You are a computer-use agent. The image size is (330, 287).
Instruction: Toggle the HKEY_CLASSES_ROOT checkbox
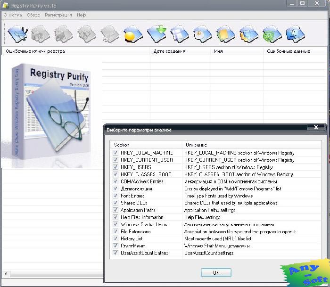pos(115,174)
